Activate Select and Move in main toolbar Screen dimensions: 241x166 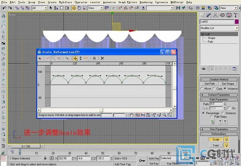coord(74,8)
